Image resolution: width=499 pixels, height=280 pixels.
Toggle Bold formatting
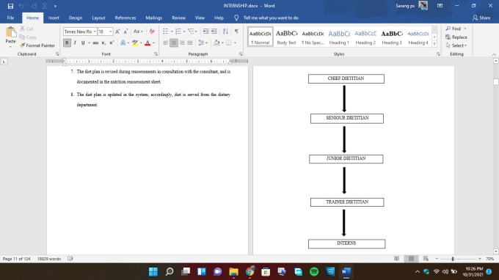tap(67, 43)
